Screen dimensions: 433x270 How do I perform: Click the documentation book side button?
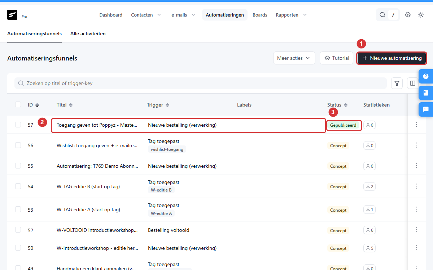[426, 93]
